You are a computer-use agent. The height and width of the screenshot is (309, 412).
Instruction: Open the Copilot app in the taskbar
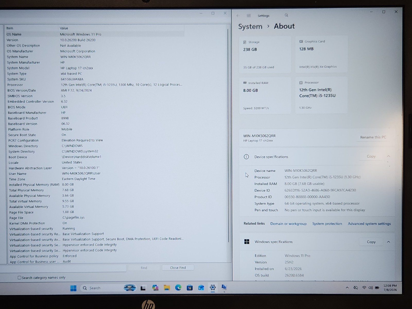pyautogui.click(x=155, y=288)
